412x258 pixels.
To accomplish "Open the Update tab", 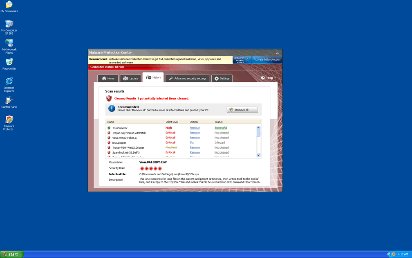I will (x=130, y=78).
